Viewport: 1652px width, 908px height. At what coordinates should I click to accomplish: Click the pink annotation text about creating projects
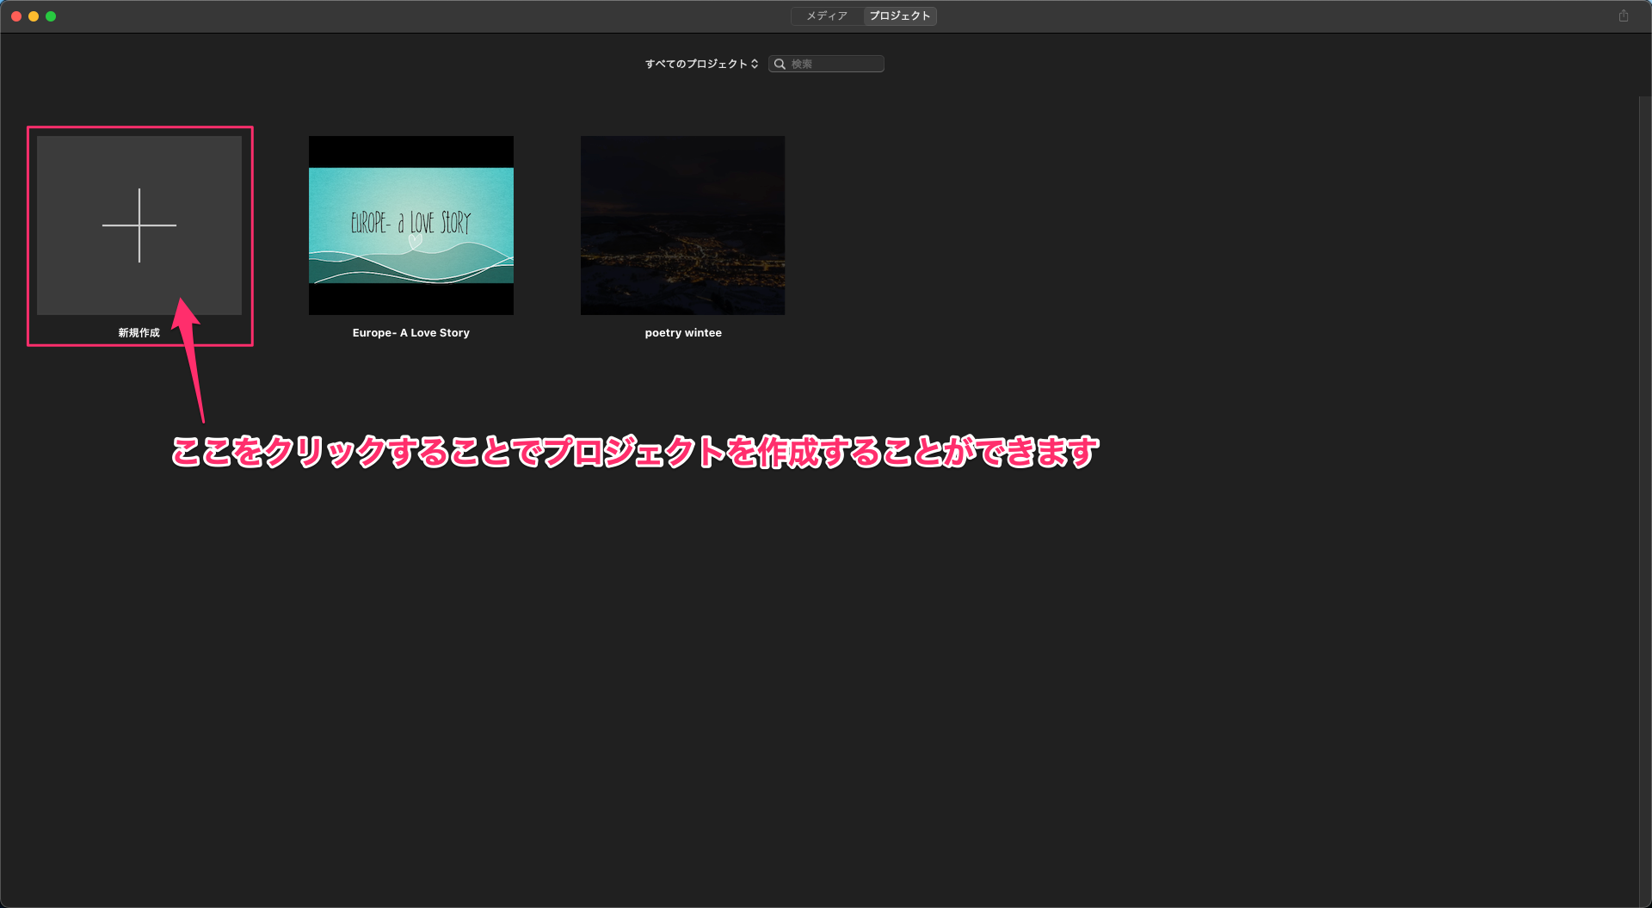[x=635, y=452]
